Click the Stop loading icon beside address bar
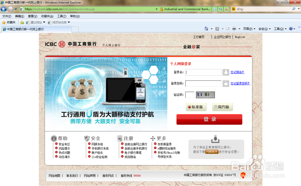Screen dimensions: 301x186 point(226,9)
